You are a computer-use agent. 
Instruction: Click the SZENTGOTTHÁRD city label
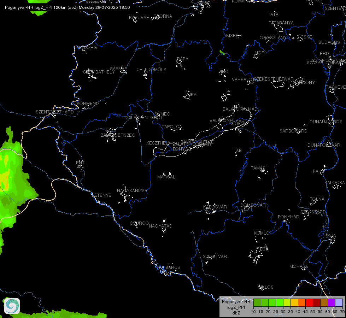(55, 112)
